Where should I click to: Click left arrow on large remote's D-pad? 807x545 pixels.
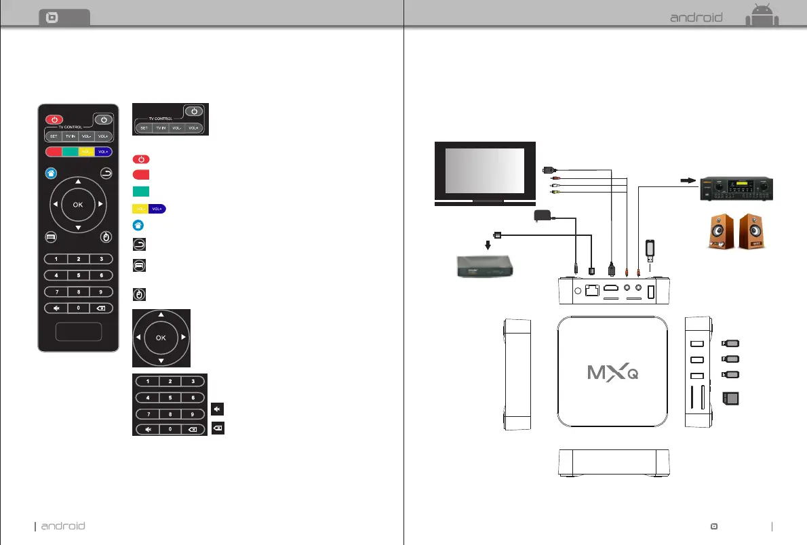(55, 204)
